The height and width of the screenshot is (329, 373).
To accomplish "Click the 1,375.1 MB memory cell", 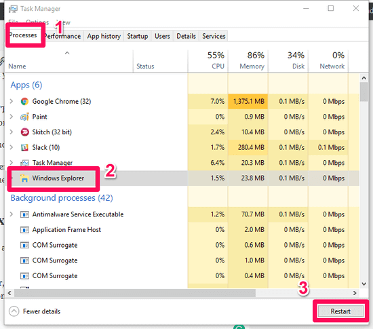I will click(248, 102).
